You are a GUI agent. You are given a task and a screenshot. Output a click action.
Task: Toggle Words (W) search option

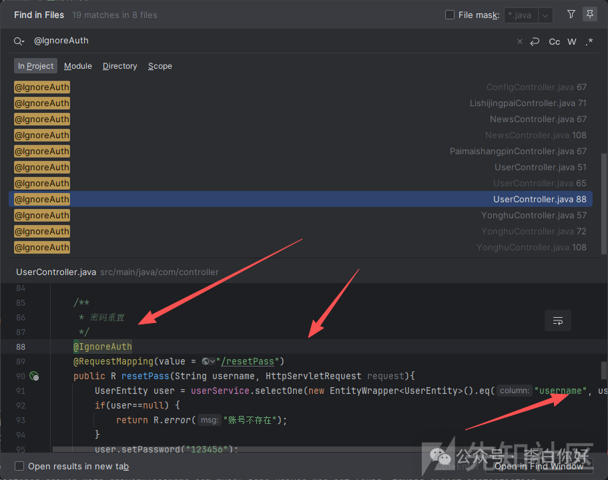coord(572,41)
